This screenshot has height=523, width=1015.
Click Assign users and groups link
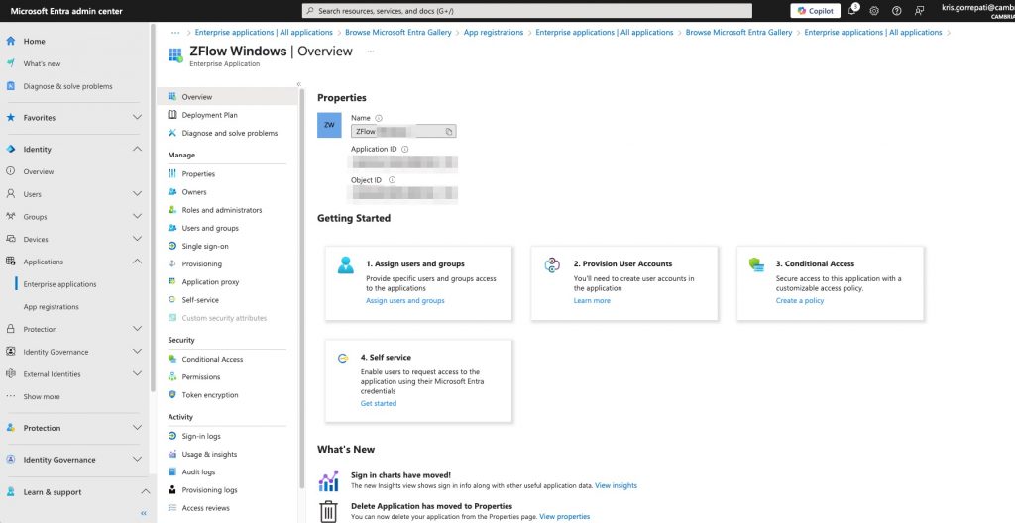pos(405,300)
